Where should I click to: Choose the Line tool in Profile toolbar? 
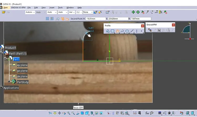pos(132,31)
